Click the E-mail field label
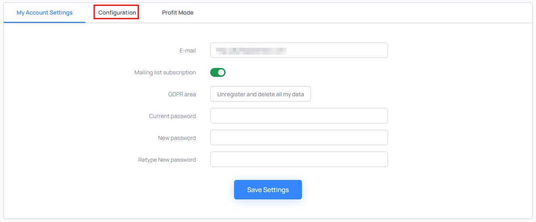The width and height of the screenshot is (536, 222). point(188,51)
